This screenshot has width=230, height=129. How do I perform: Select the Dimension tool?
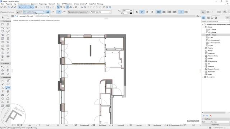pyautogui.click(x=3, y=81)
